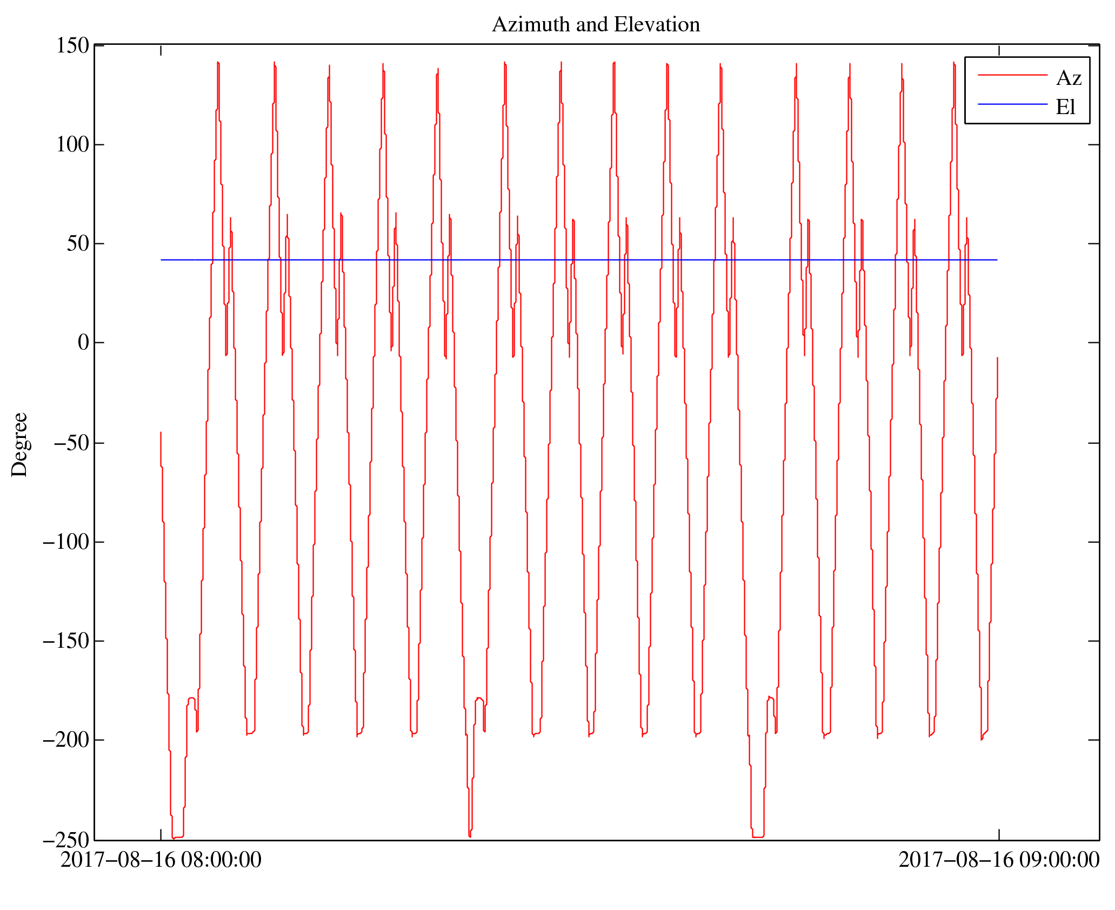Select the 'El' legend label

[x=1066, y=107]
